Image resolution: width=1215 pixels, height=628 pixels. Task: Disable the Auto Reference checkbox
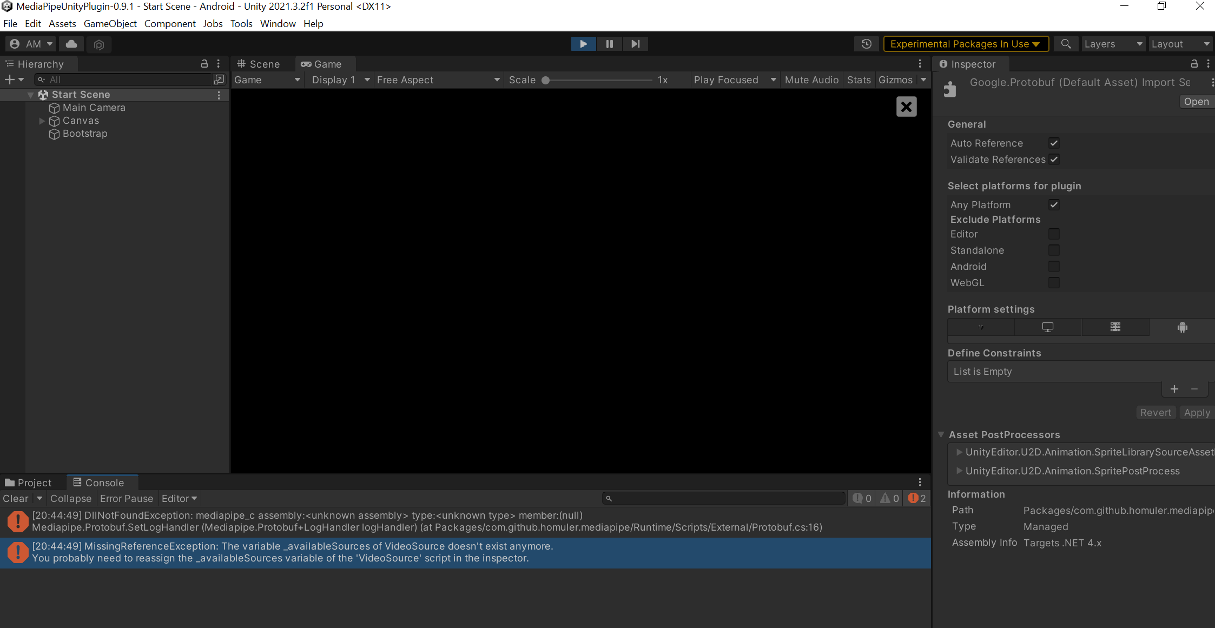[x=1054, y=143]
